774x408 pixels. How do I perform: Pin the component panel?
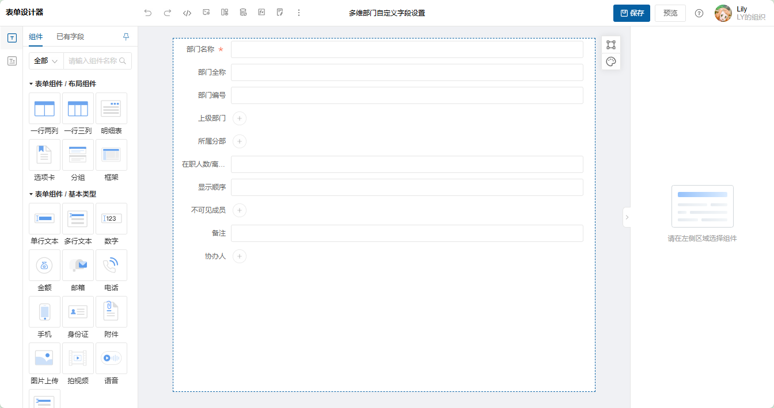click(126, 37)
